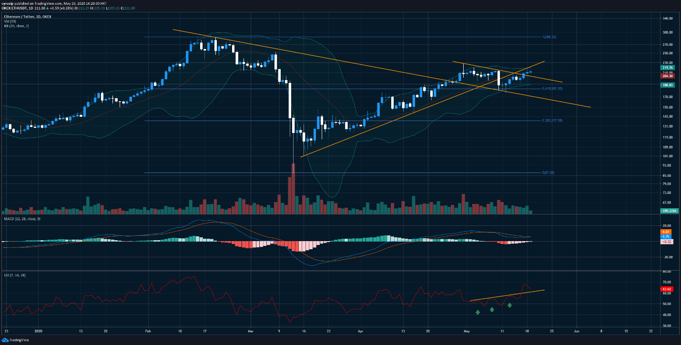Click the opening price value 211.29

tap(83, 8)
